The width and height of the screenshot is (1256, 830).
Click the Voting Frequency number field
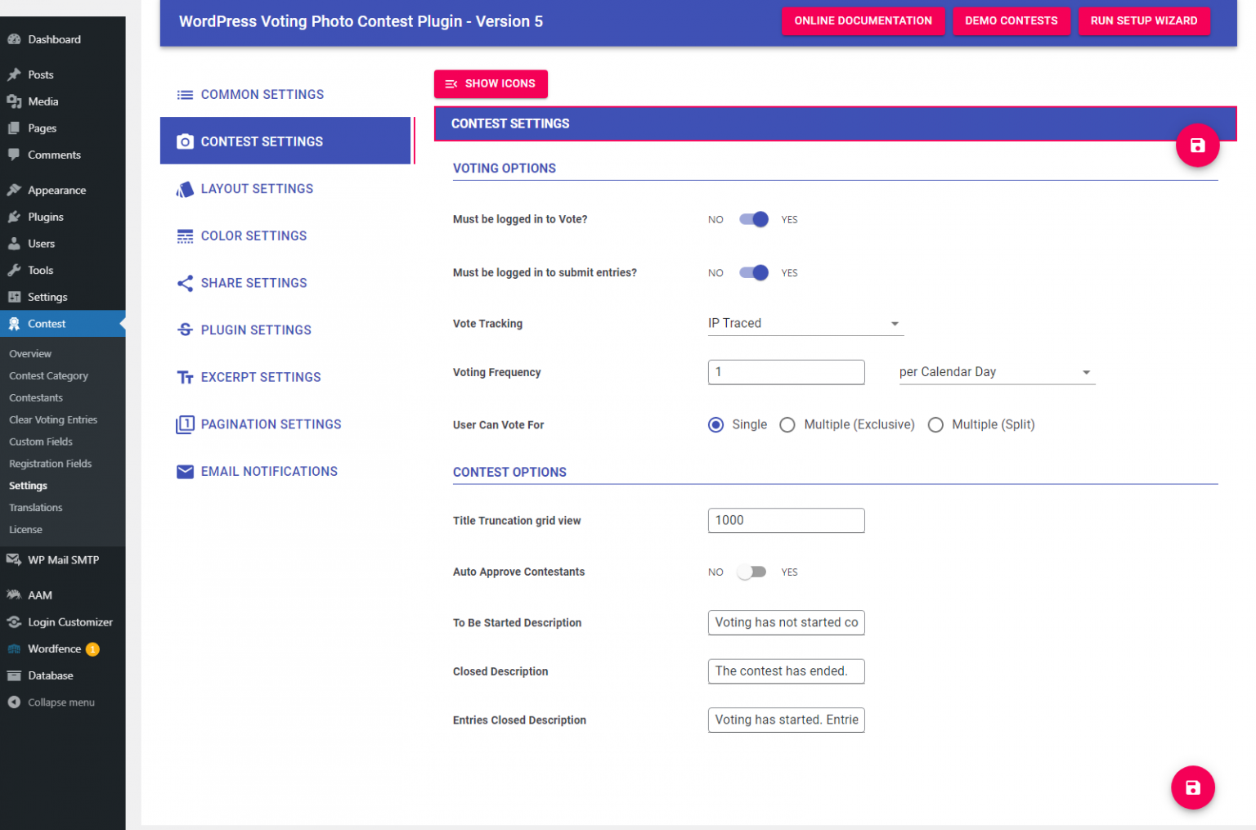(x=786, y=372)
